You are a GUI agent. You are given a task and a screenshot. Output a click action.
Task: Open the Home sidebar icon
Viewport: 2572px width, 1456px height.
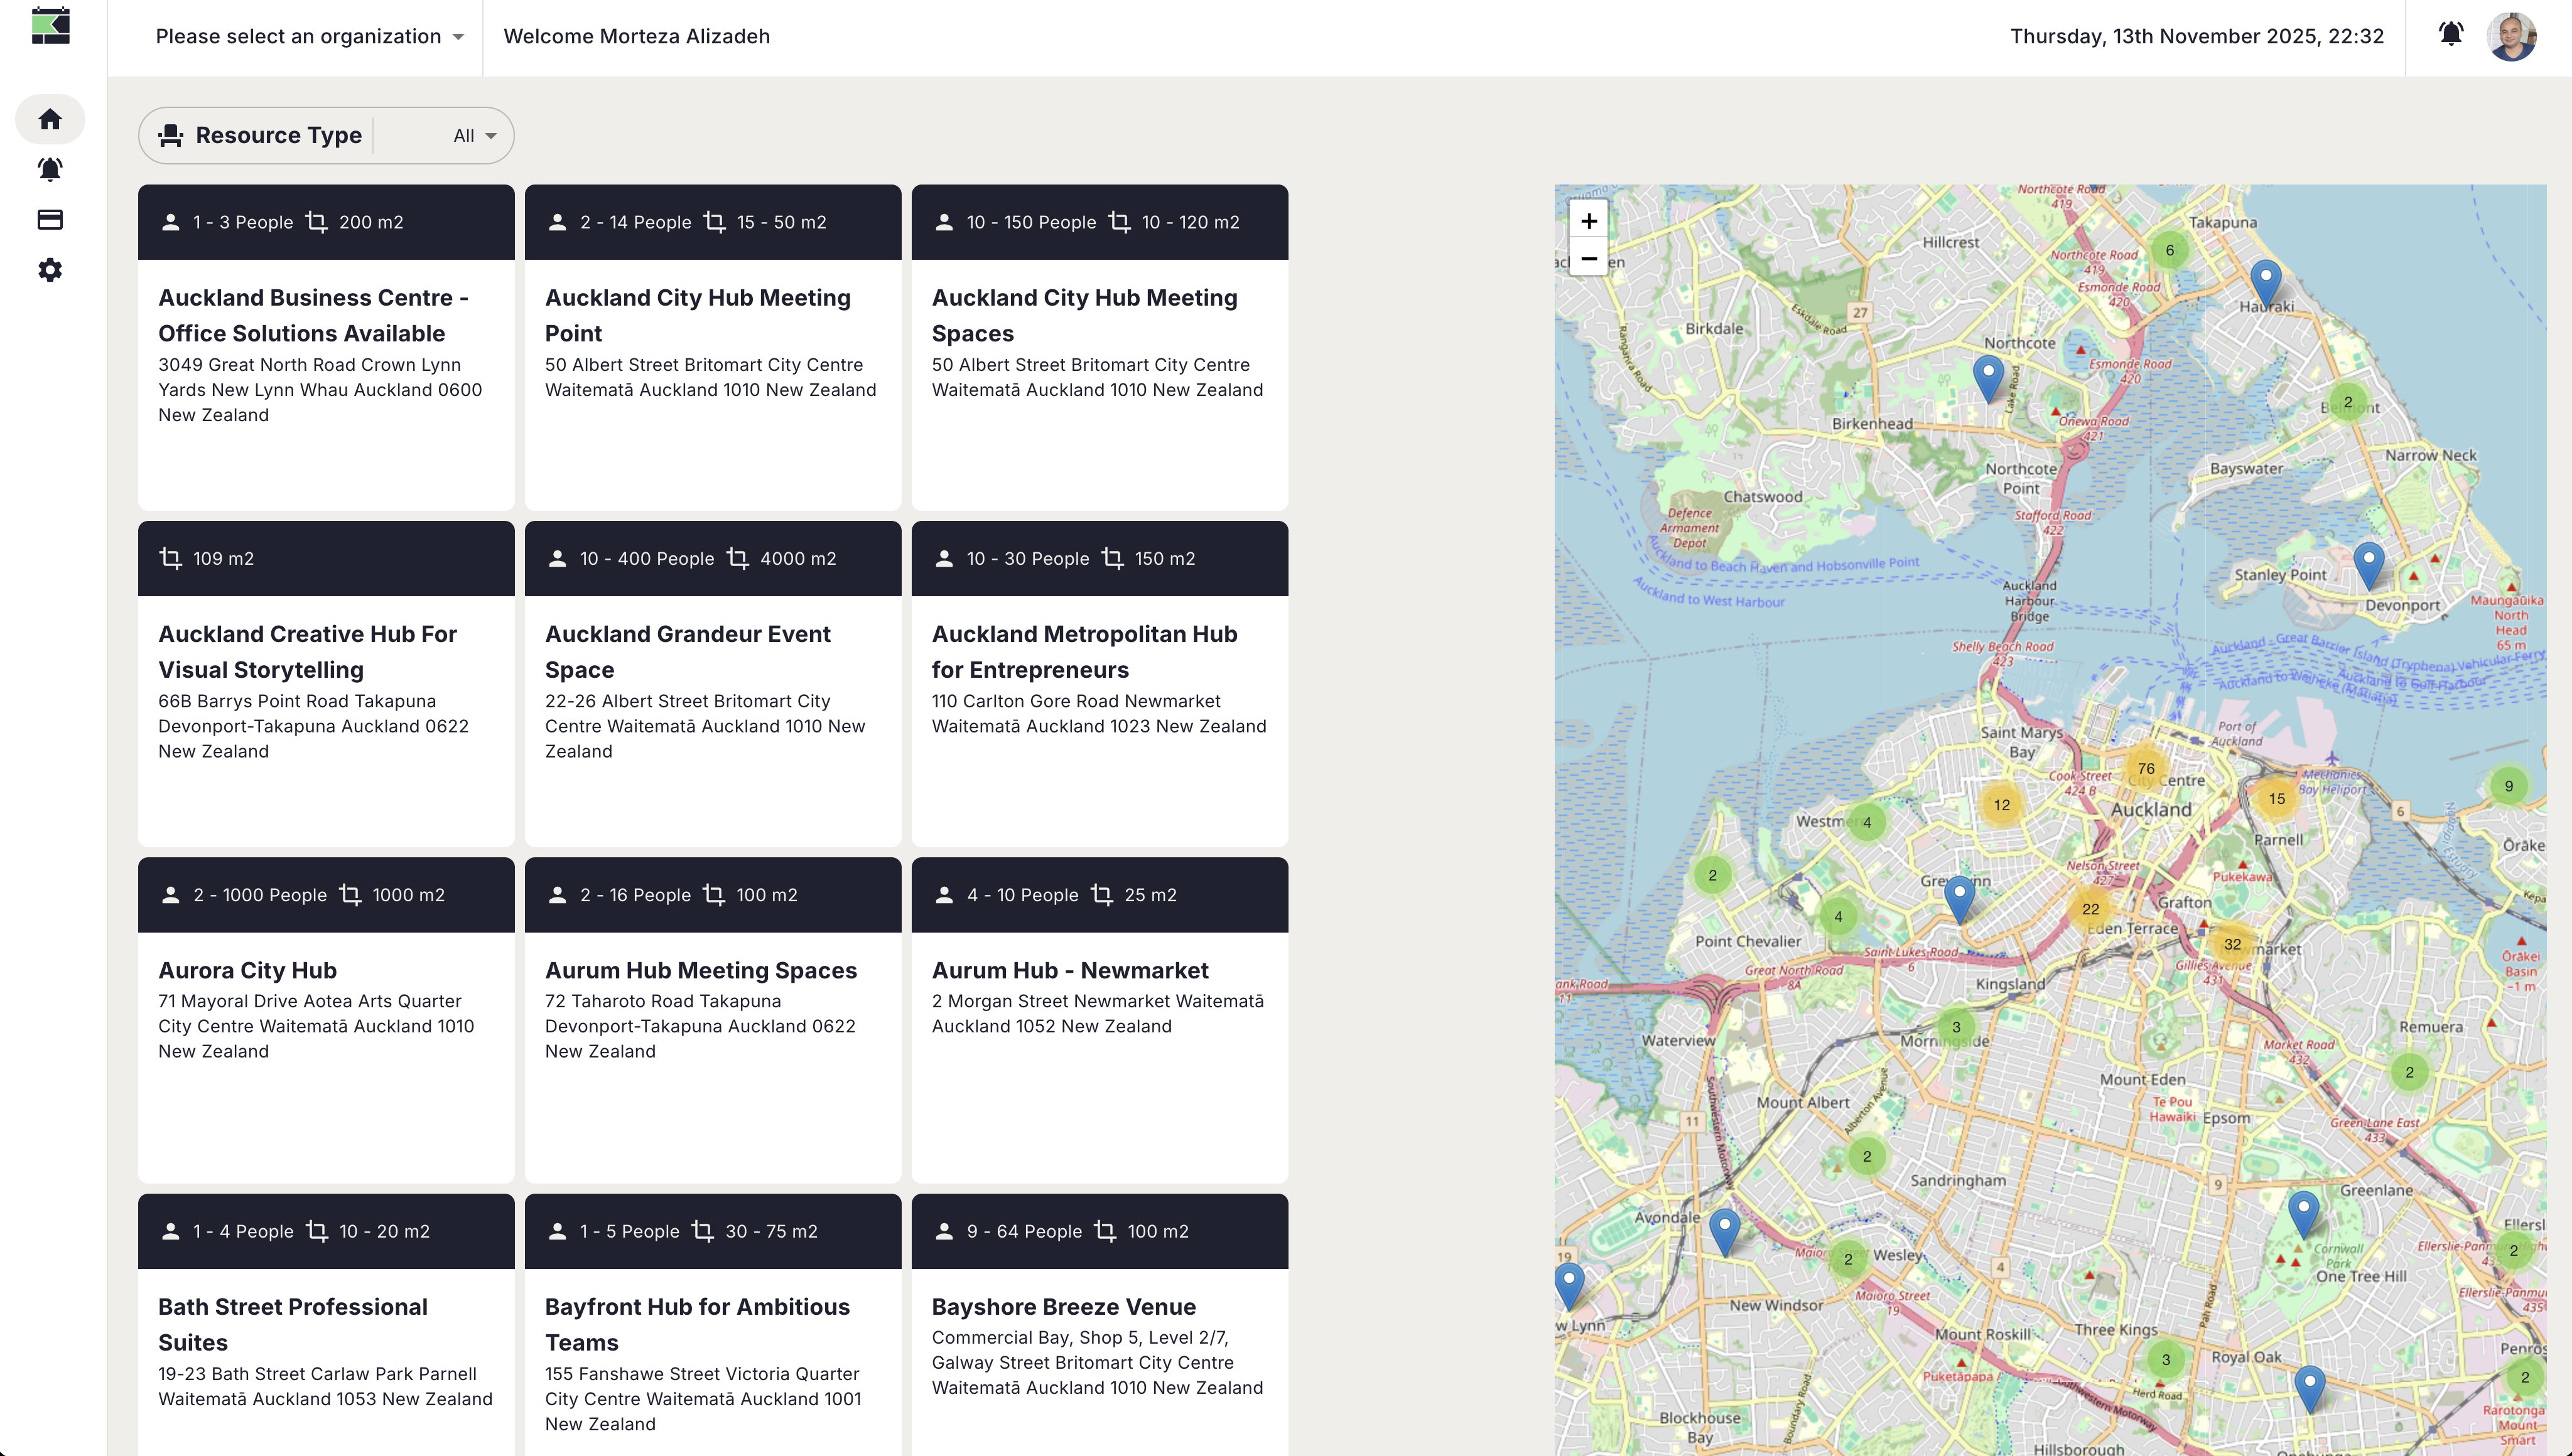click(x=50, y=119)
